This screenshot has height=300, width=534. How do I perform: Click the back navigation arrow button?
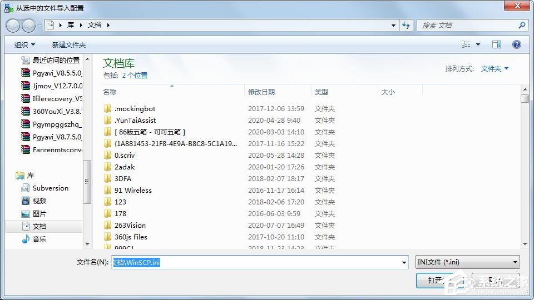coord(13,26)
